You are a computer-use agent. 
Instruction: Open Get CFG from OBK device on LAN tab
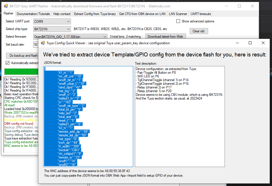pyautogui.click(x=142, y=14)
